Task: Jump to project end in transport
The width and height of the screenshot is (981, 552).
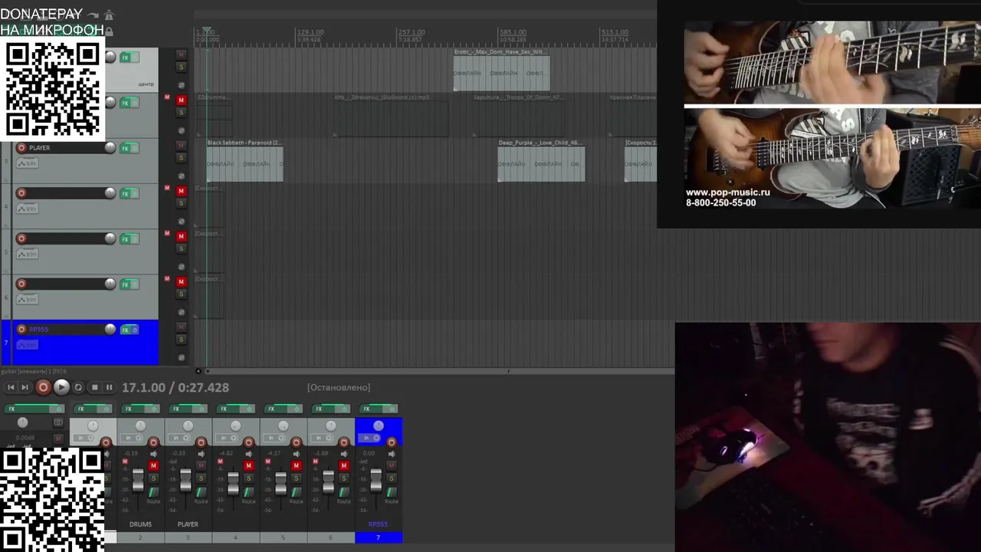Action: 25,388
